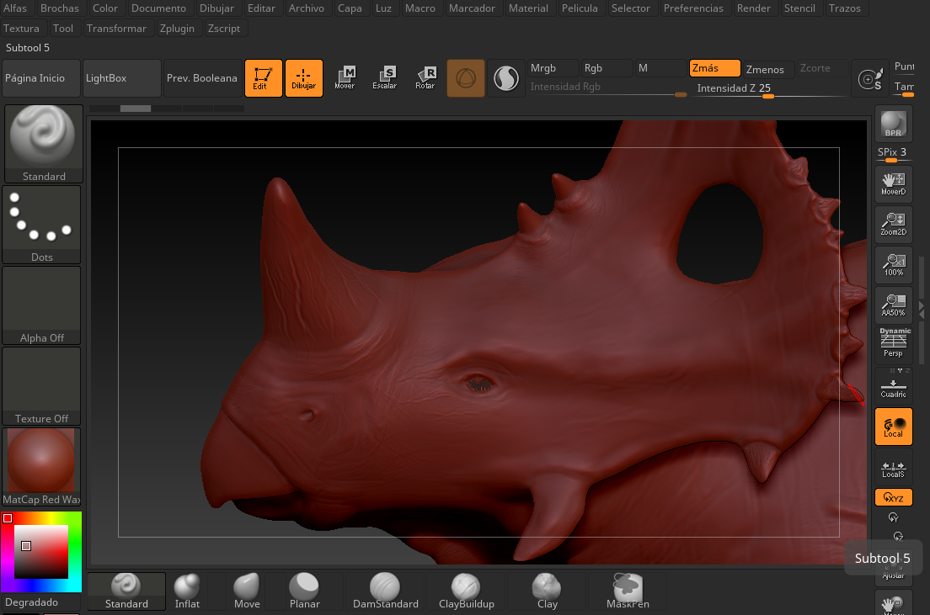The height and width of the screenshot is (615, 930).
Task: Toggle the Dibujar draw mode button
Action: click(x=303, y=78)
